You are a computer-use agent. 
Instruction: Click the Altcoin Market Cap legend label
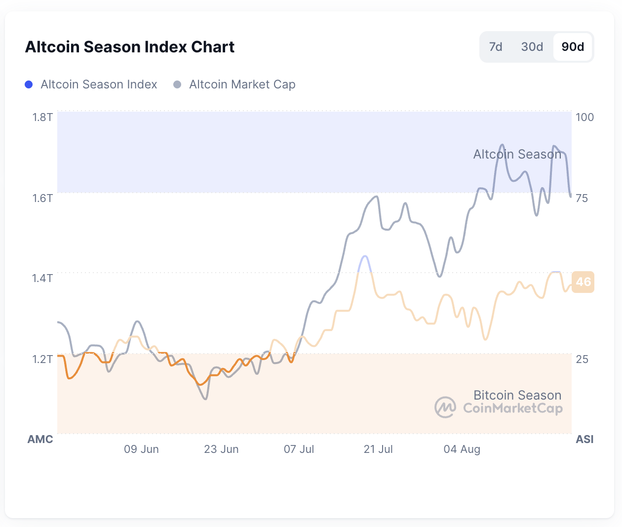(242, 84)
